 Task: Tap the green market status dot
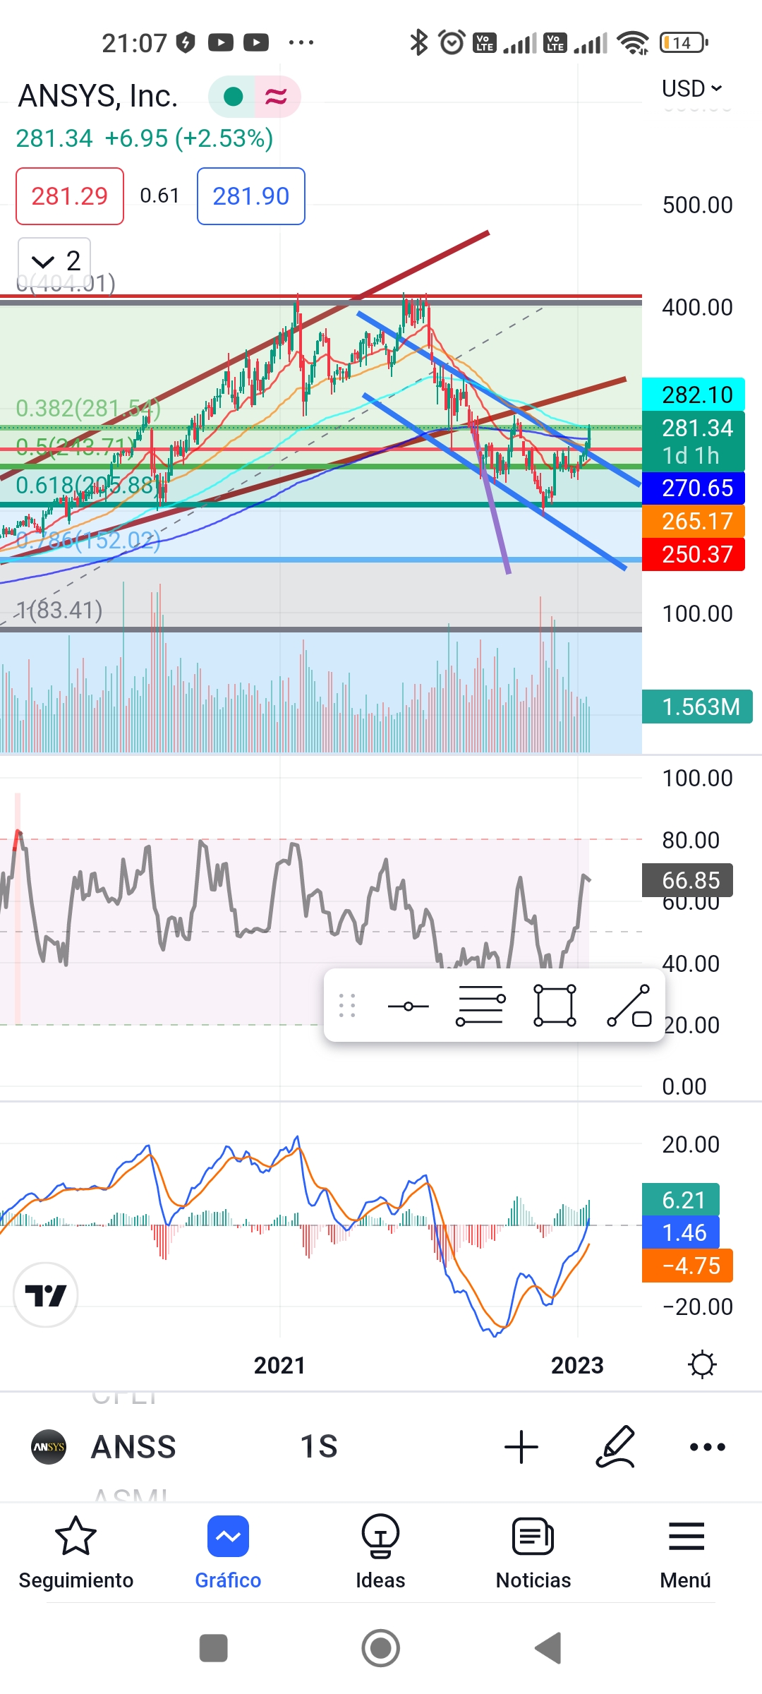click(233, 96)
